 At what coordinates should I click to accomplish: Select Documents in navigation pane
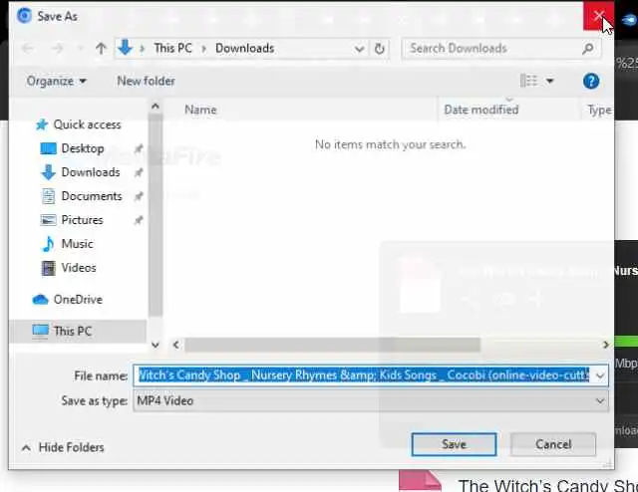92,196
